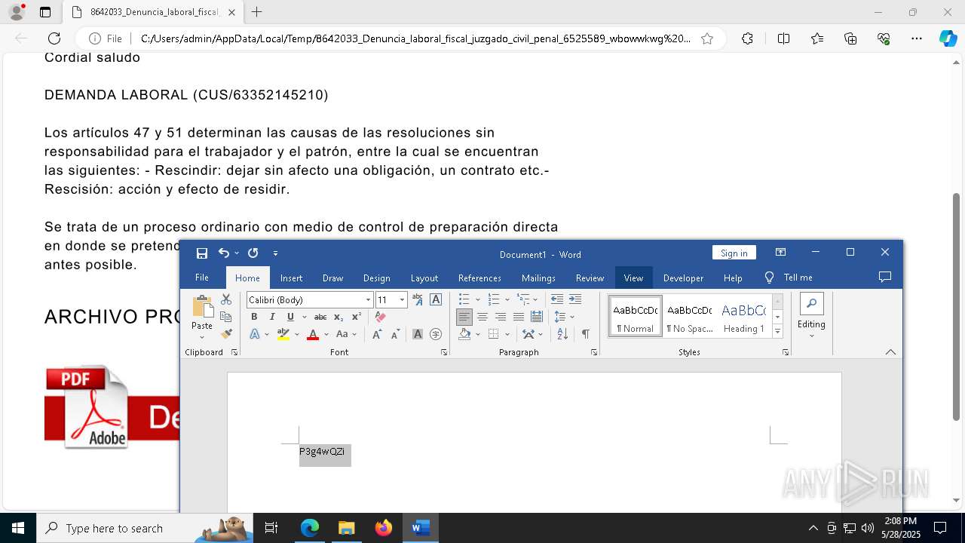Select the Format Painter brush icon
The image size is (965, 543).
(x=226, y=334)
